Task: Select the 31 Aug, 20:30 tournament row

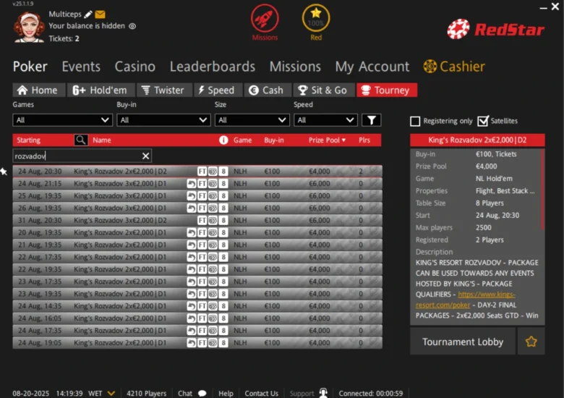Action: tap(197, 220)
